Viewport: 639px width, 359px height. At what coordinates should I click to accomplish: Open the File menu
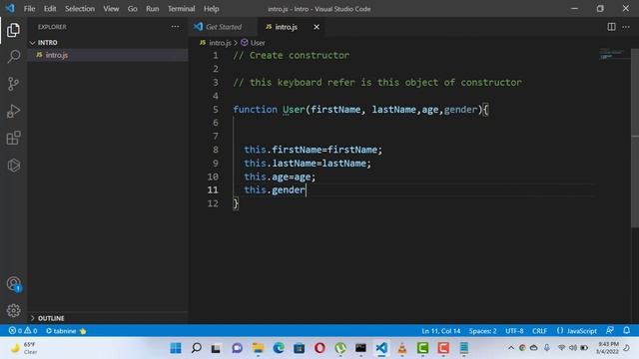pos(29,9)
